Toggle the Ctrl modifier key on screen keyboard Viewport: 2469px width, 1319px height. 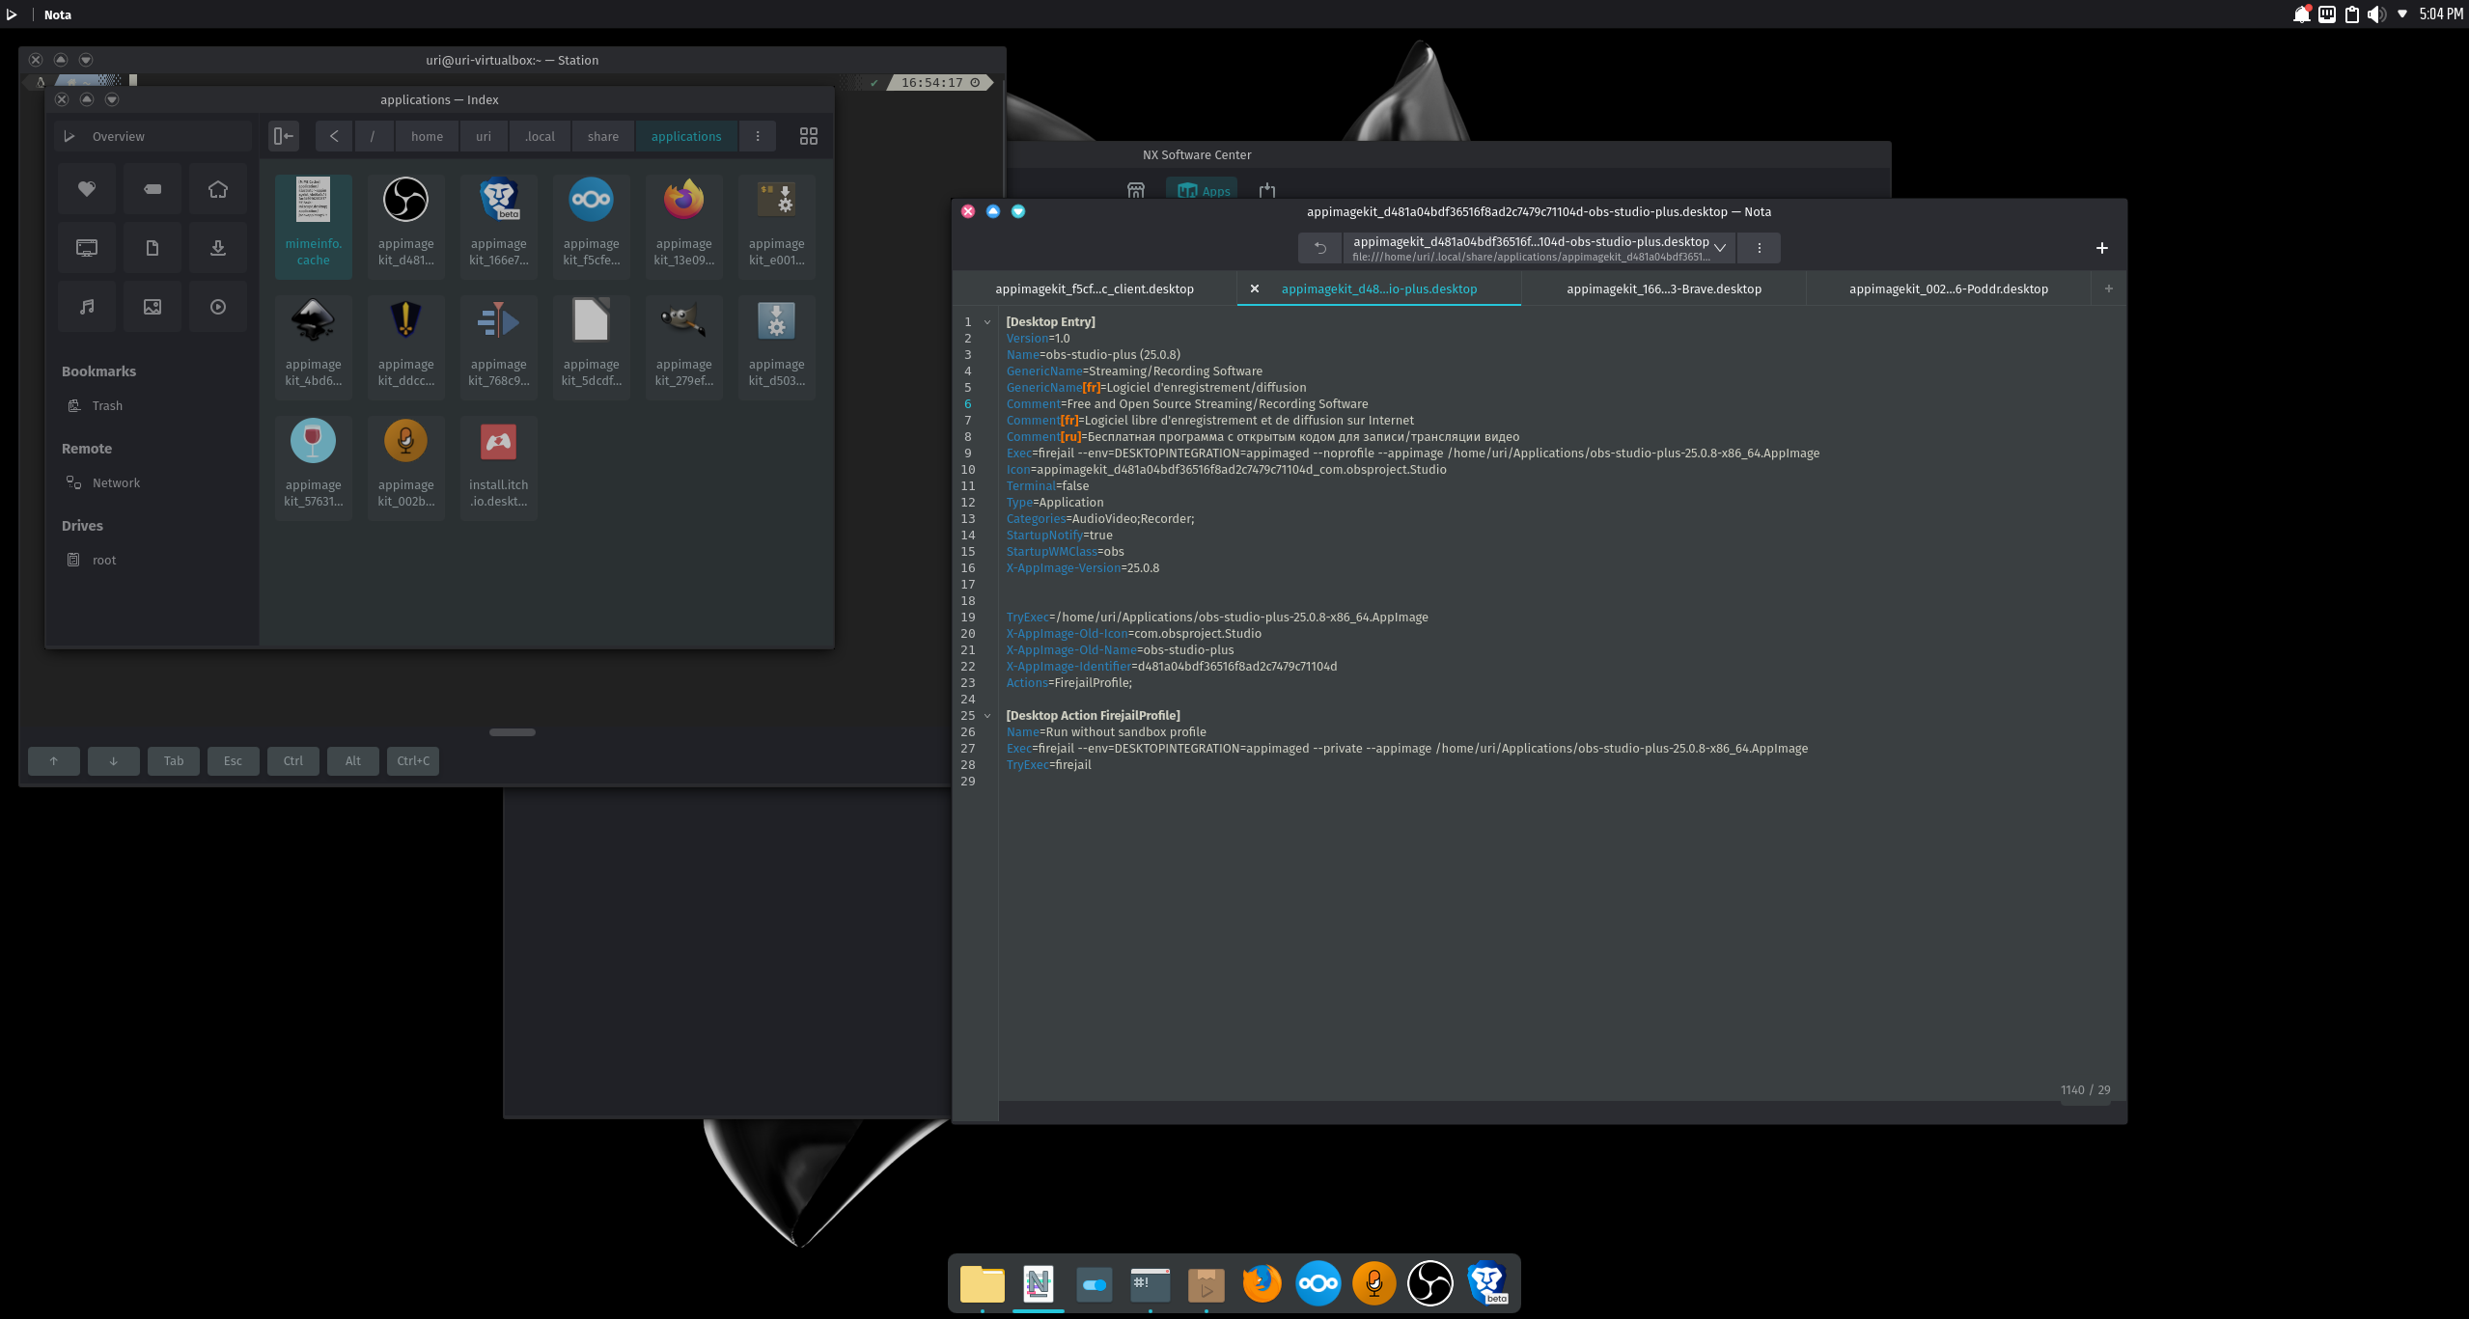[x=292, y=761]
